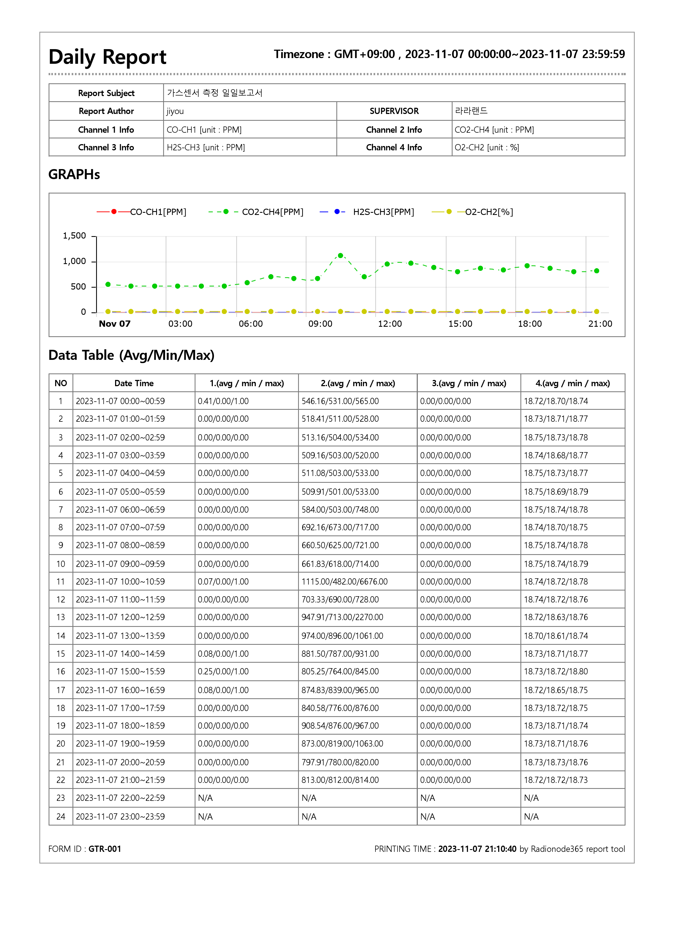Click the 'Data Table (Avg/Min/Max)' heading
The height and width of the screenshot is (952, 673).
coord(131,355)
